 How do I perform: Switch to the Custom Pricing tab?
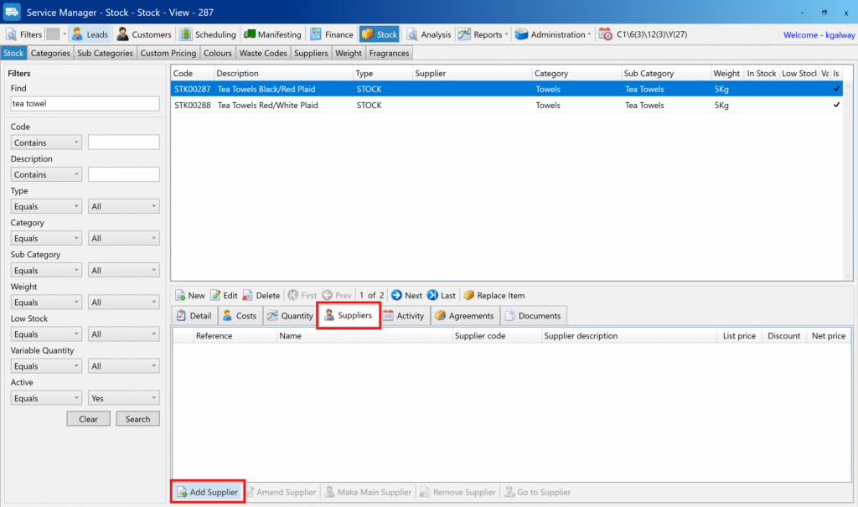[168, 53]
